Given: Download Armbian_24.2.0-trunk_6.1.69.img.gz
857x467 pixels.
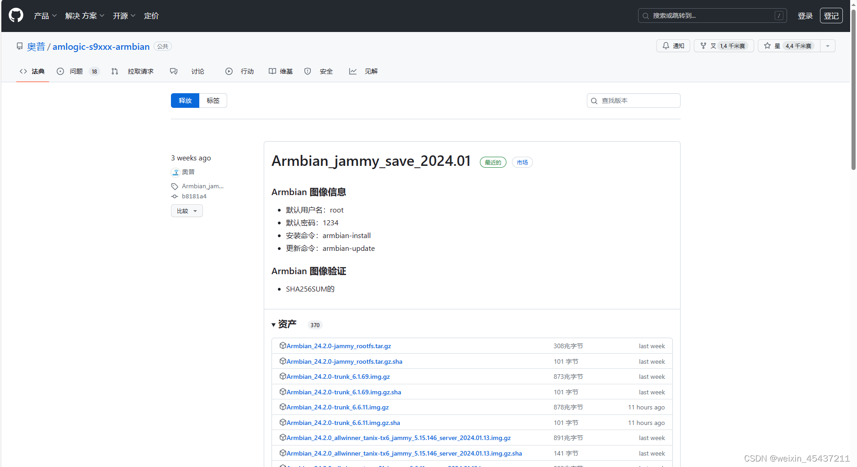Looking at the screenshot, I should tap(338, 377).
